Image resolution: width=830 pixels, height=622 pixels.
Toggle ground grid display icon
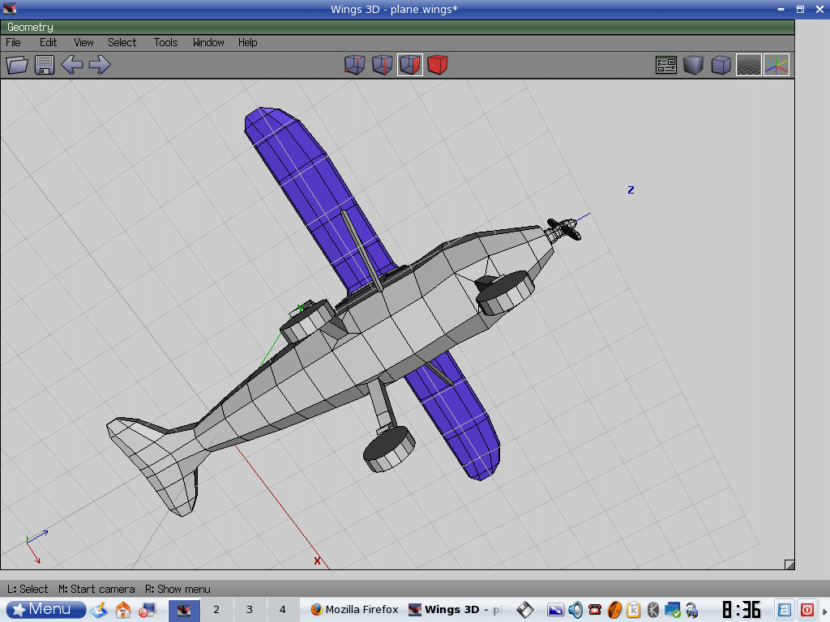tap(748, 65)
